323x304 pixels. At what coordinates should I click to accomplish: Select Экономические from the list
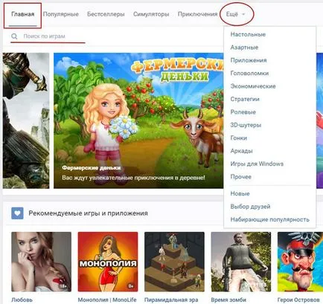point(253,86)
